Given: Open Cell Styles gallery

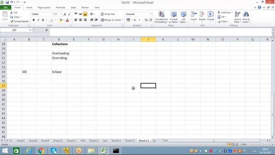Looking at the screenshot, I should click(183, 17).
